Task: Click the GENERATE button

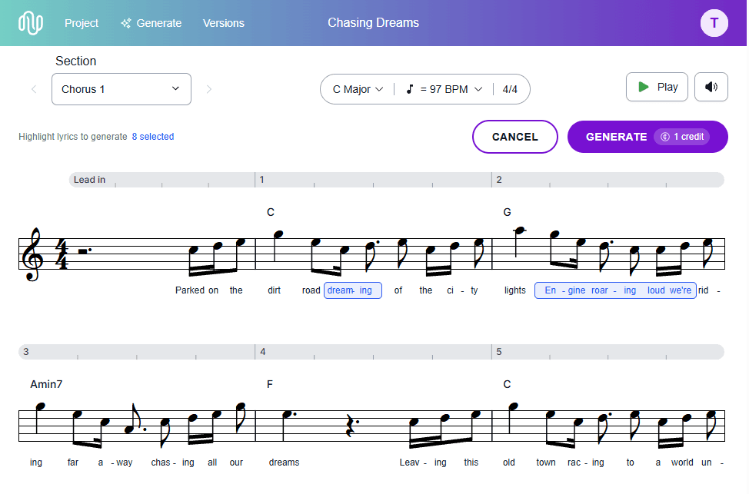Action: click(x=647, y=137)
